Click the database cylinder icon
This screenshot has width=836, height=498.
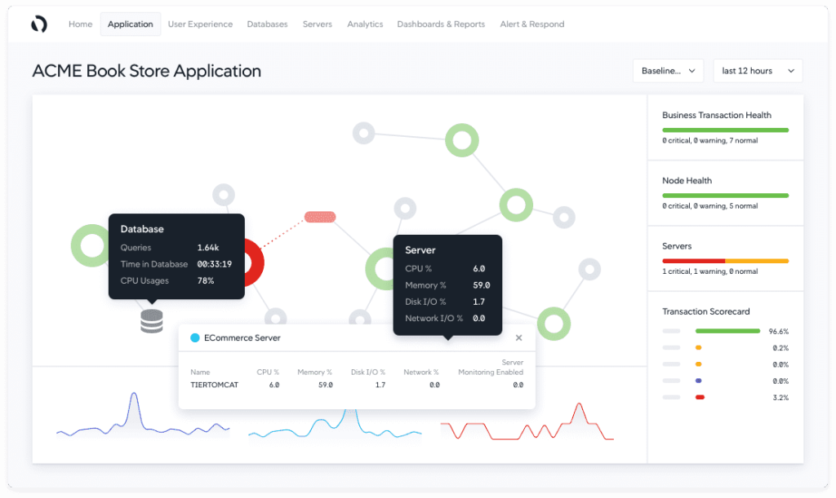[x=151, y=321]
